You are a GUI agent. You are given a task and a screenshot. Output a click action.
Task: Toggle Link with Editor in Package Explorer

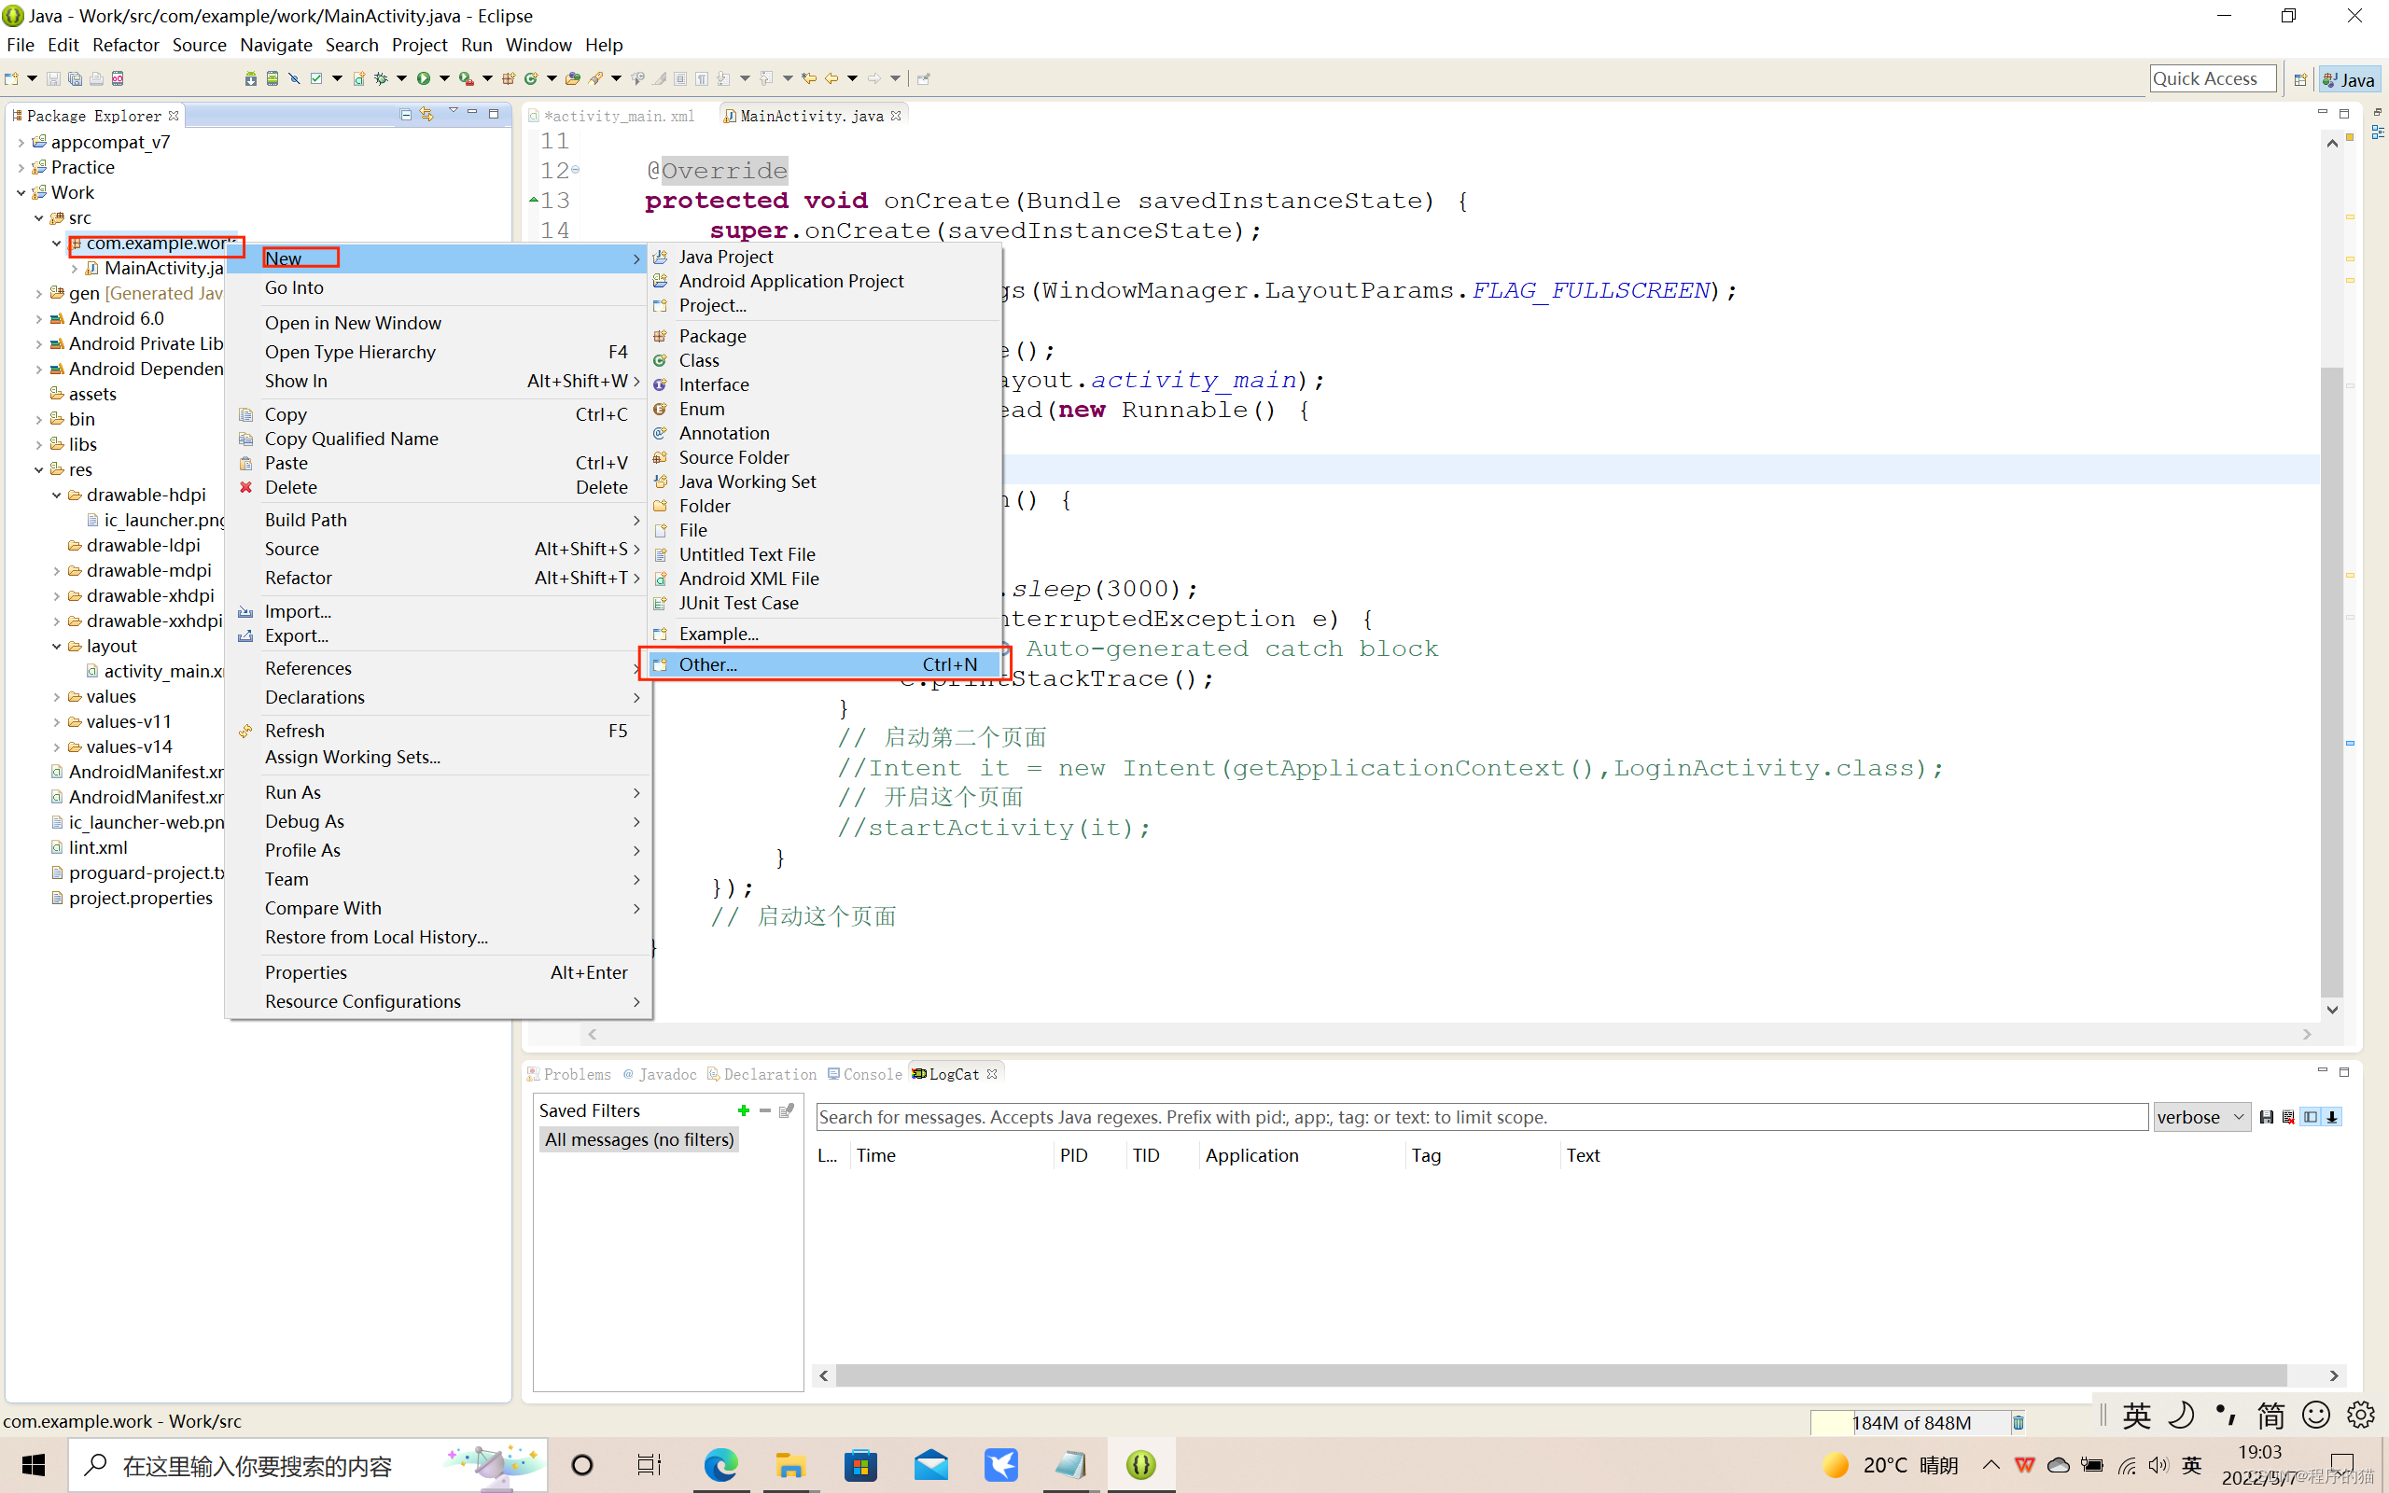point(427,115)
